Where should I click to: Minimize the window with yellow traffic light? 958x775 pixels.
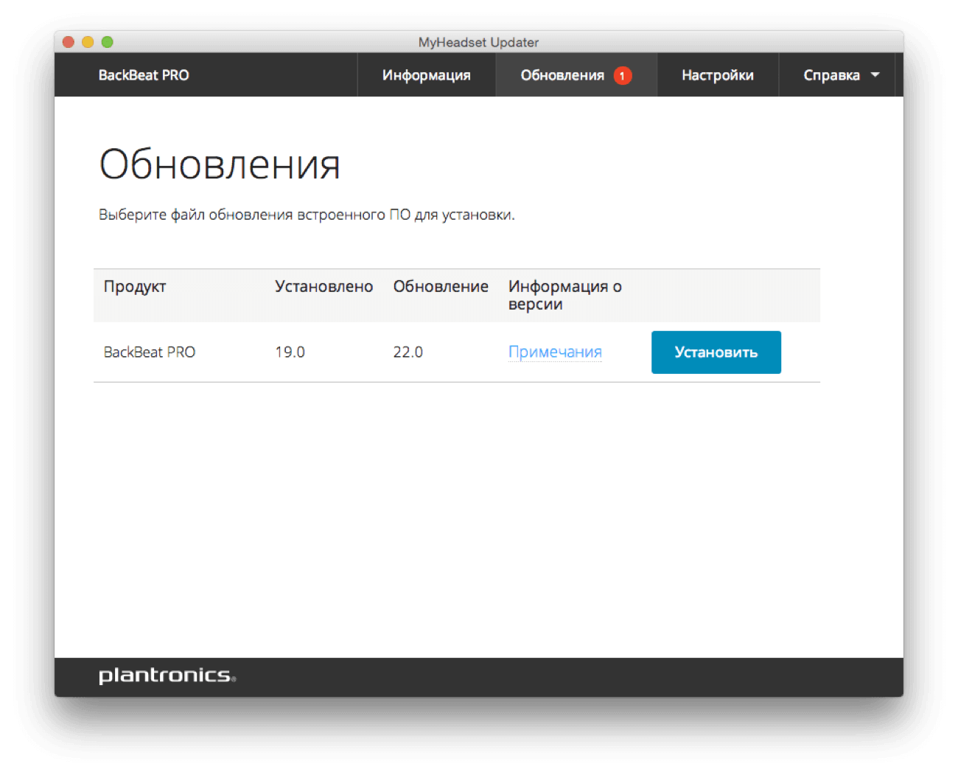point(88,42)
